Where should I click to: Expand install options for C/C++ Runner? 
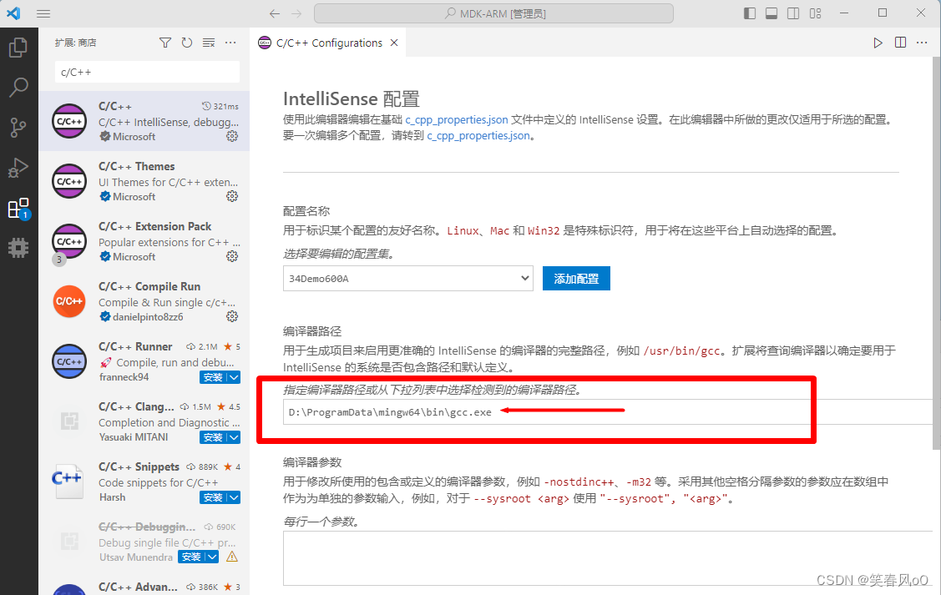[x=234, y=377]
